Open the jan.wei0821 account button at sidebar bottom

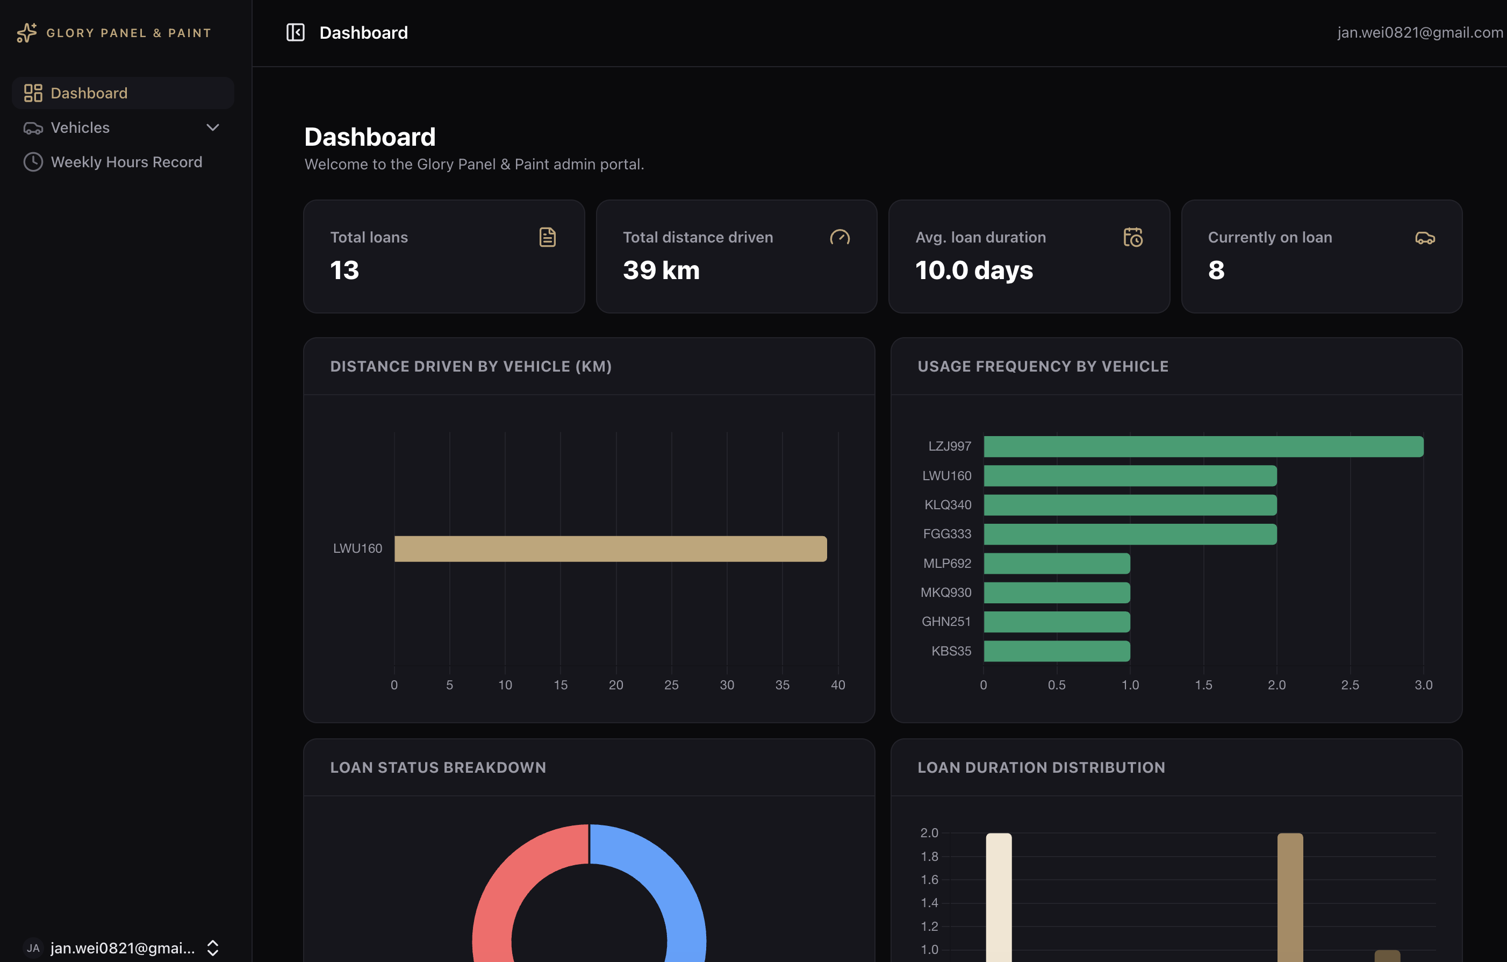point(123,948)
